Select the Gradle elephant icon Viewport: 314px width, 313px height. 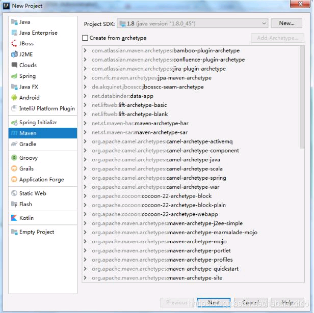(x=14, y=144)
